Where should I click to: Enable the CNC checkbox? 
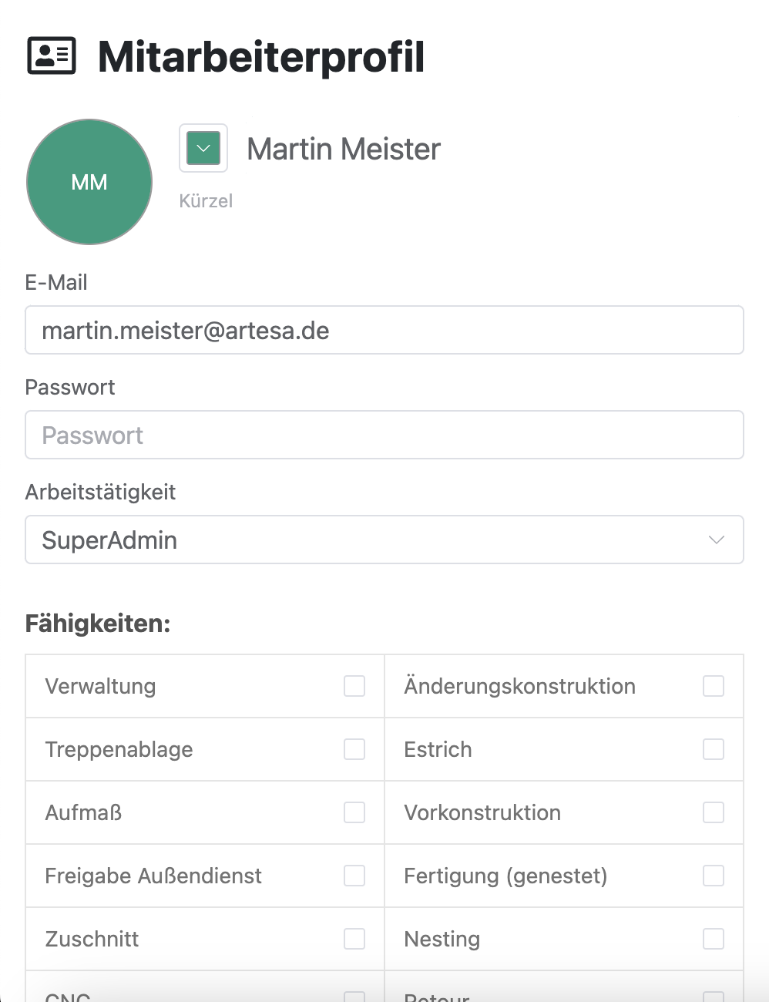[x=354, y=997]
